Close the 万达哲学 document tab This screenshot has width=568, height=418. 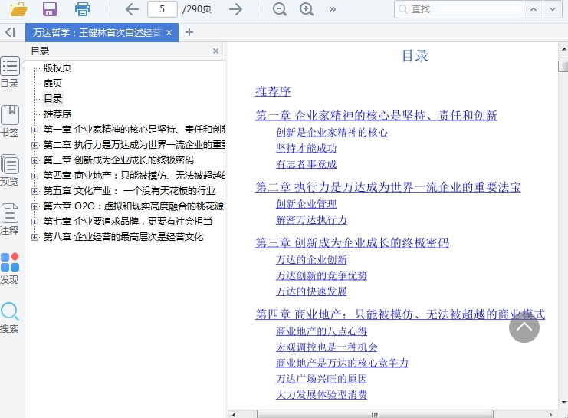pyautogui.click(x=169, y=33)
